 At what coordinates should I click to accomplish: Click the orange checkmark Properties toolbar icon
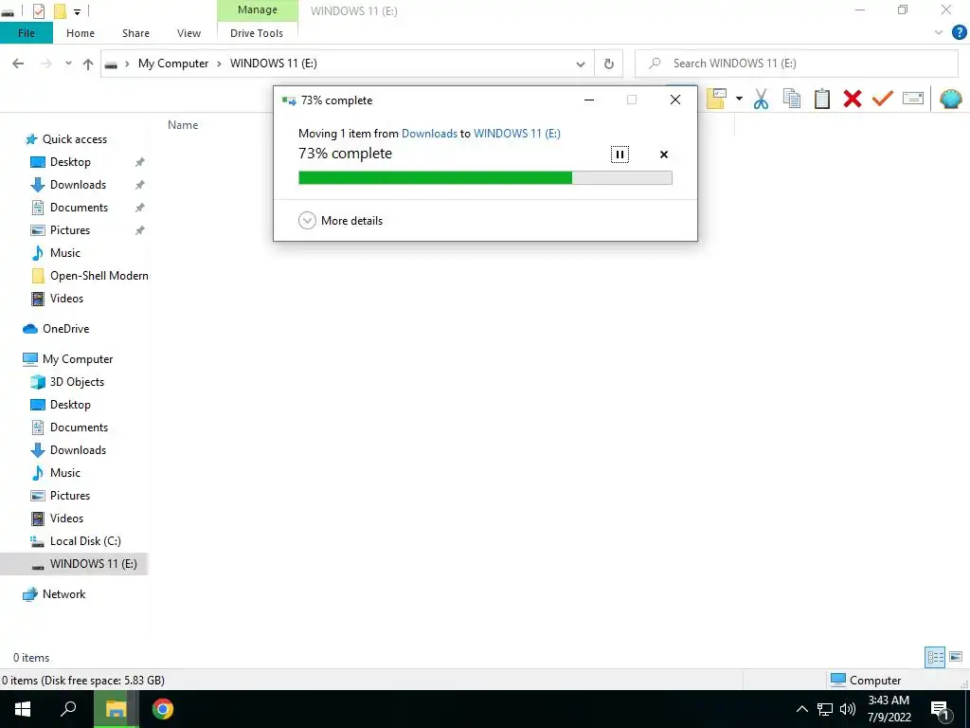click(882, 99)
